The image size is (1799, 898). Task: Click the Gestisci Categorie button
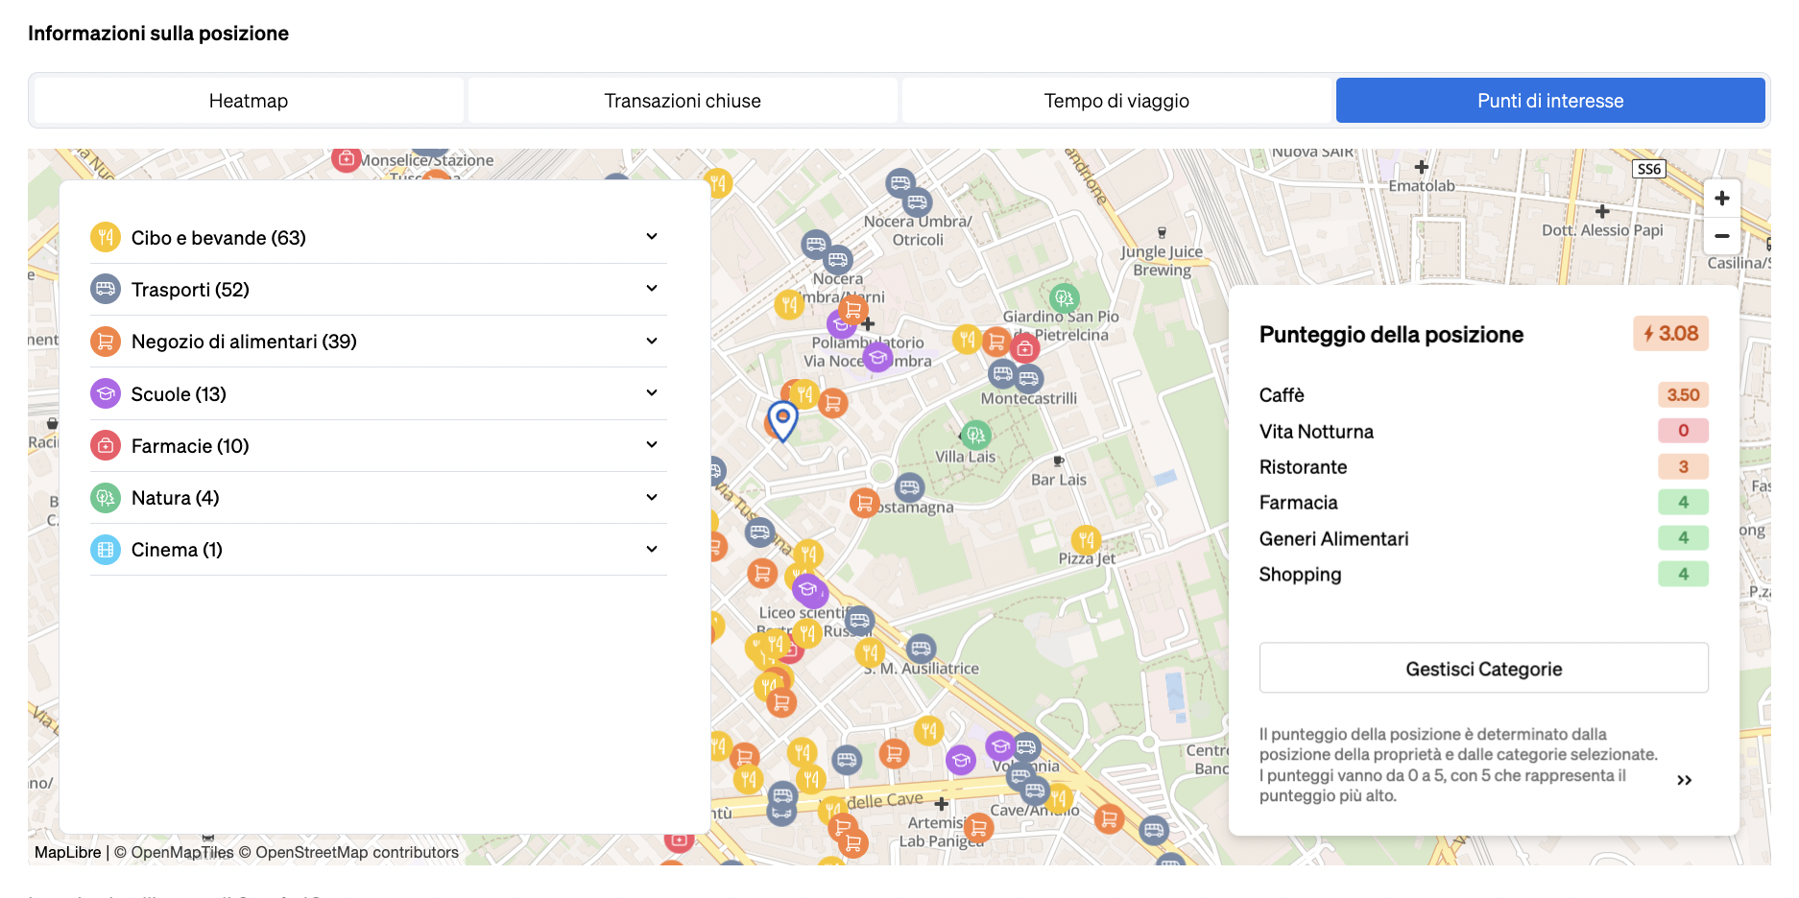point(1483,669)
